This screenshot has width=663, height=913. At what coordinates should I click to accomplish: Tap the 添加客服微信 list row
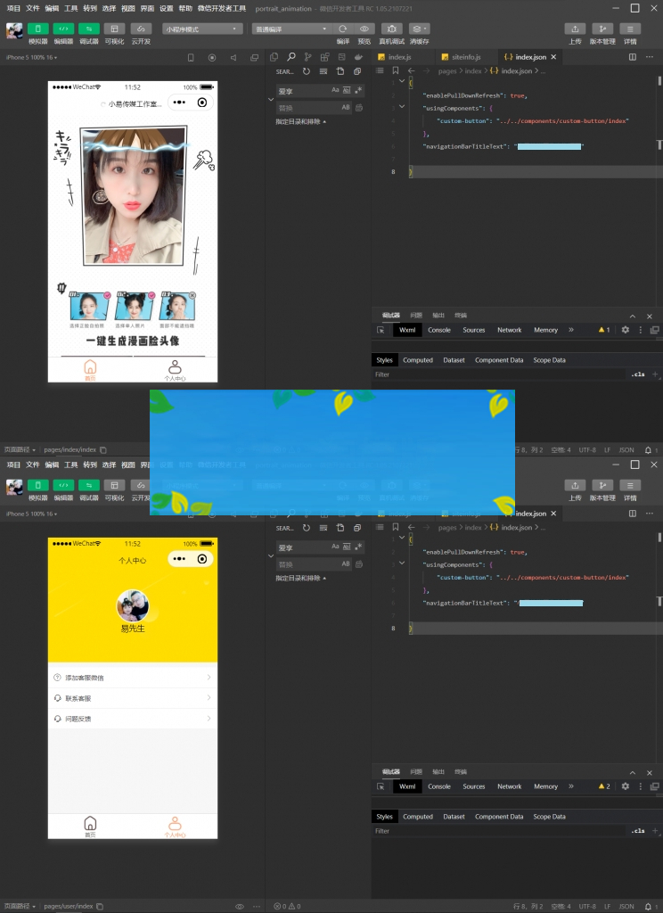click(132, 678)
